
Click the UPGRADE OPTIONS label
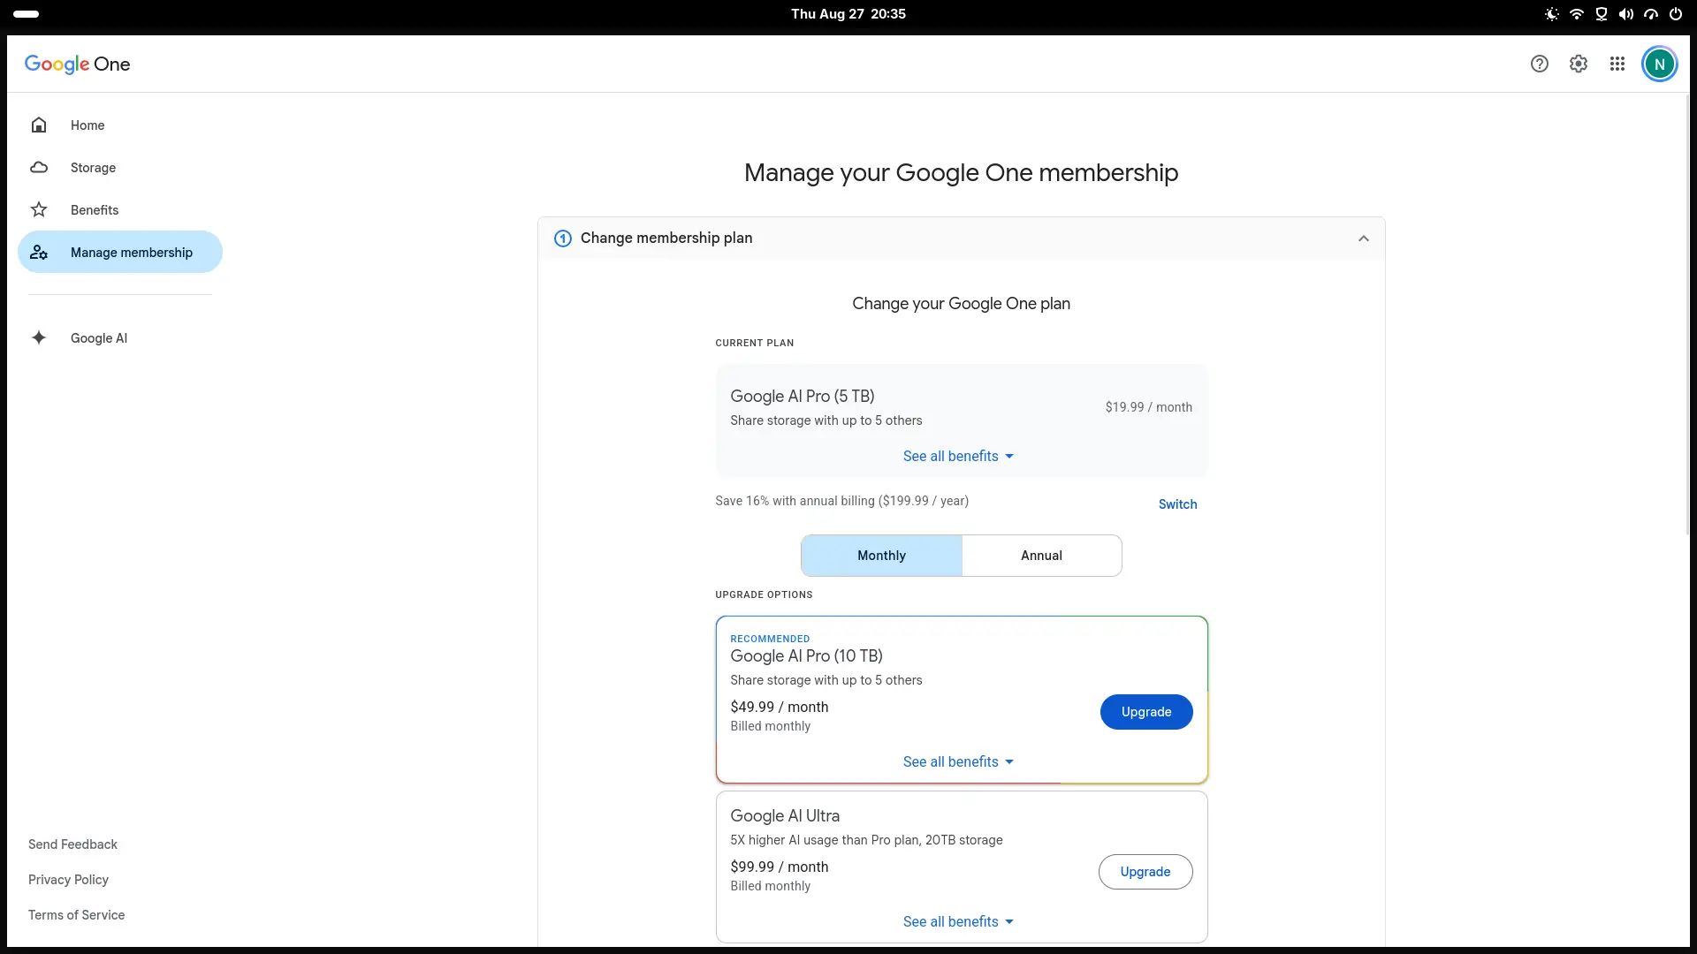pos(764,594)
